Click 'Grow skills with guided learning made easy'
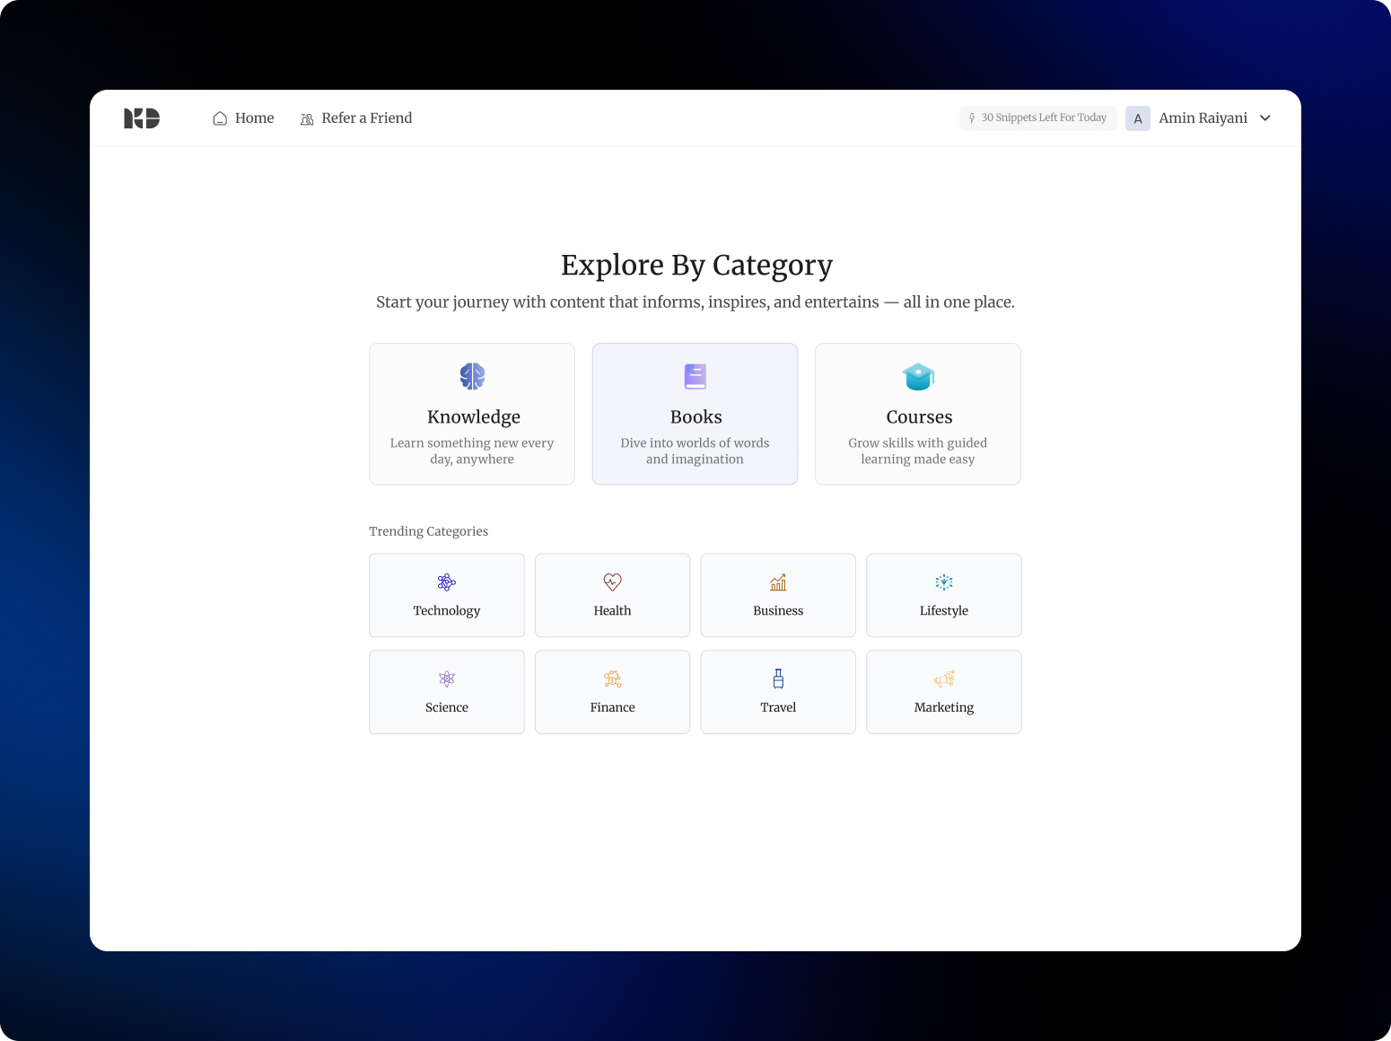The image size is (1391, 1041). pos(918,451)
